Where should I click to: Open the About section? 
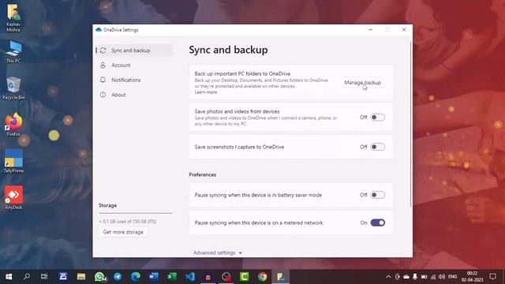click(x=135, y=95)
